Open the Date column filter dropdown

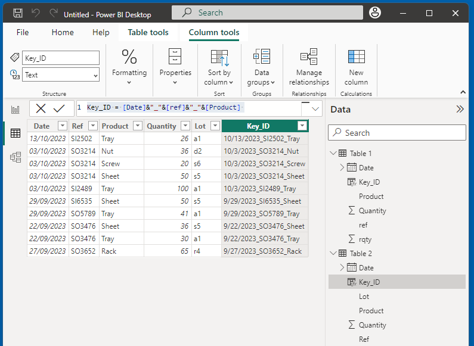point(63,126)
